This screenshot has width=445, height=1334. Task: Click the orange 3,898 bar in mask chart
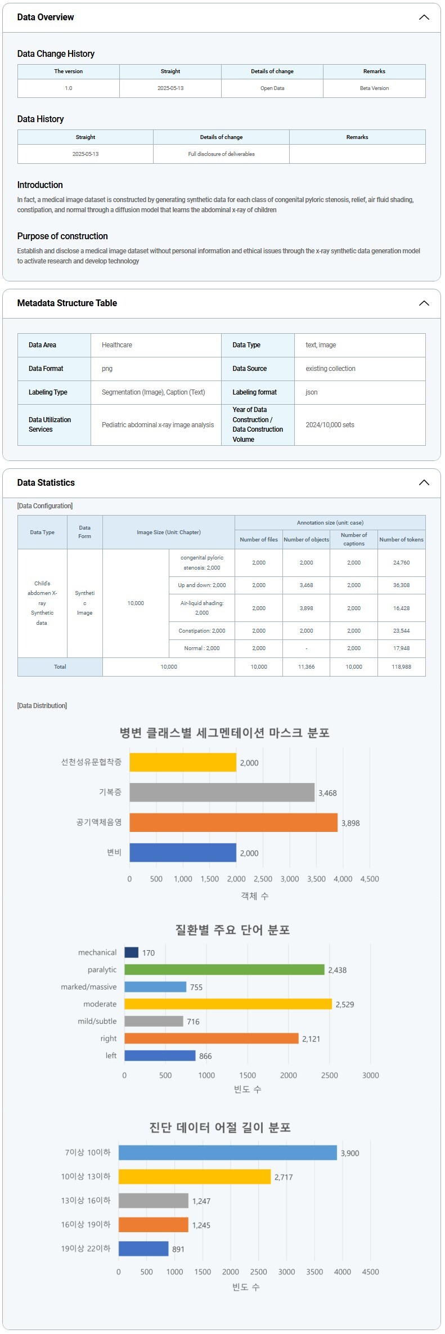(x=233, y=822)
